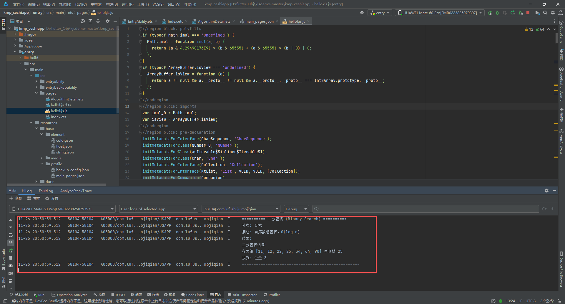
Task: Attach debugger to process icon
Action: (520, 13)
